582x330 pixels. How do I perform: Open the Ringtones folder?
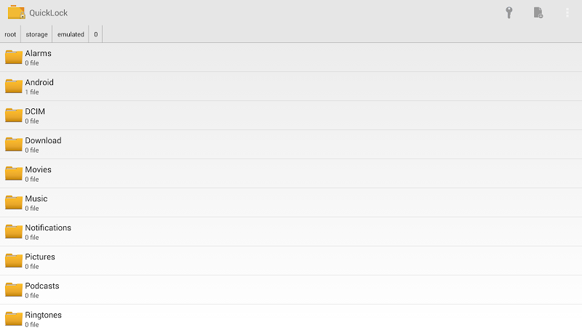tap(43, 315)
